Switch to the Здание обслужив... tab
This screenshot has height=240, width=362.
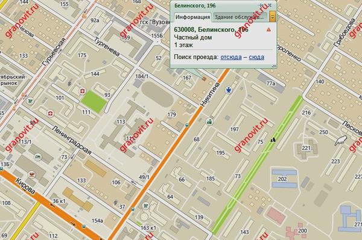240,17
